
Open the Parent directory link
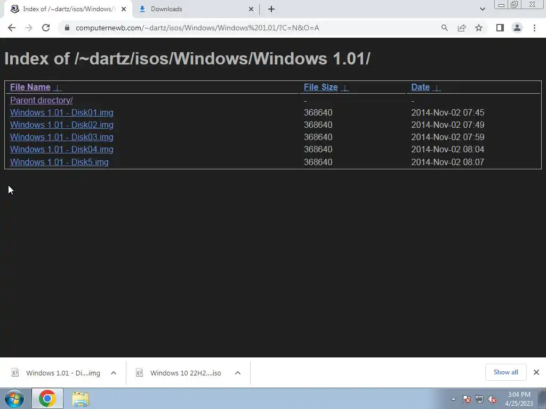[x=42, y=100]
